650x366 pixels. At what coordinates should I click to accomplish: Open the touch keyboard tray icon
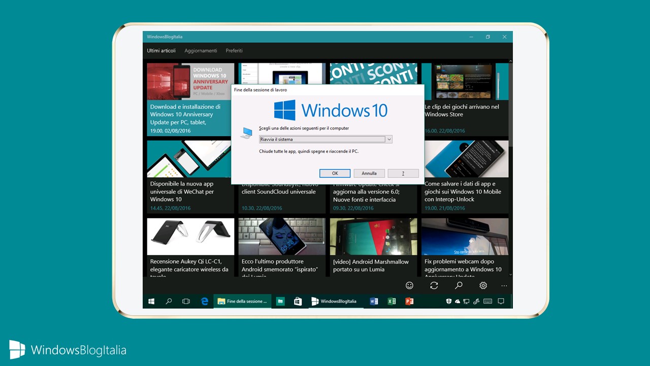pyautogui.click(x=488, y=301)
